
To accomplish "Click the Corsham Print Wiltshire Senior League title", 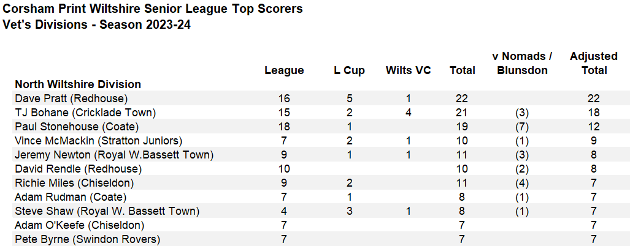I will [x=153, y=9].
